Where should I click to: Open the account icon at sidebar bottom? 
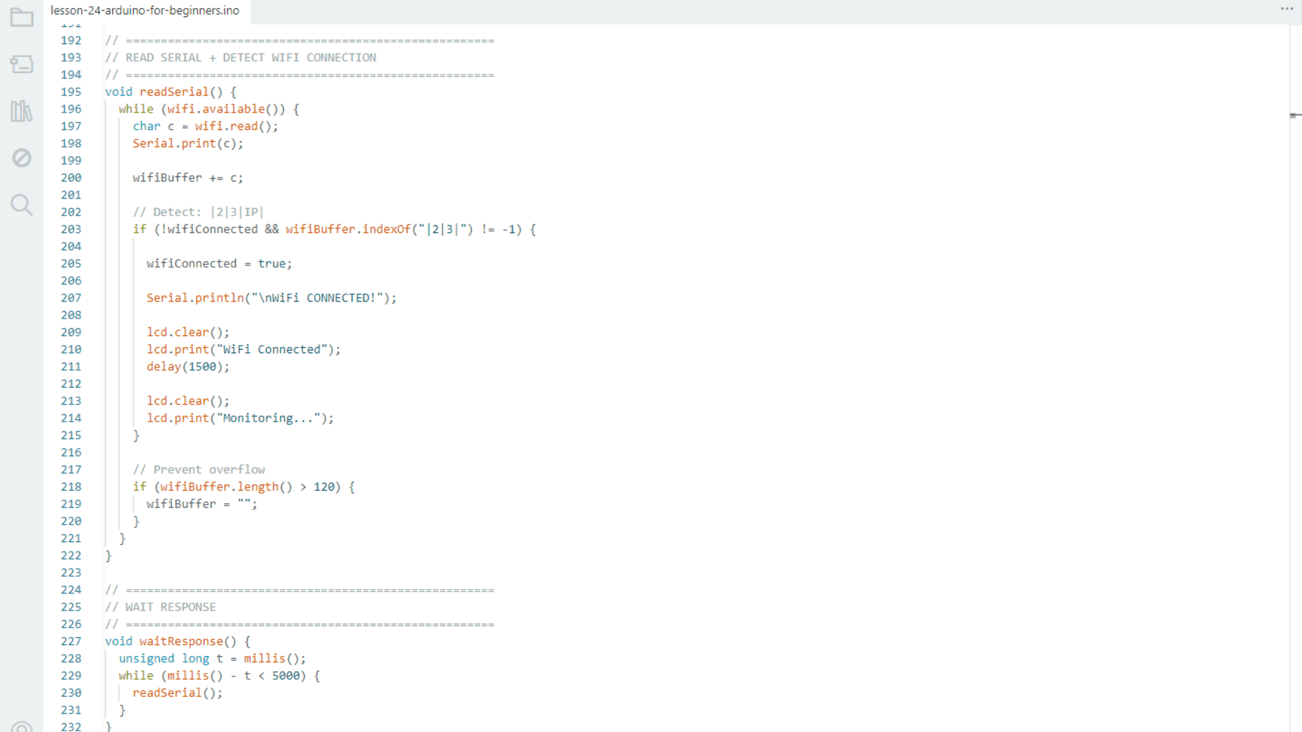point(22,727)
